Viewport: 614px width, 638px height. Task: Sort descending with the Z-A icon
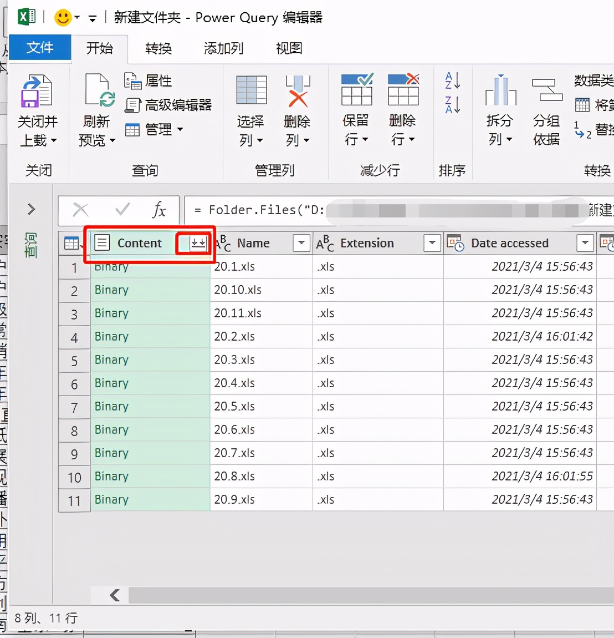tap(452, 105)
